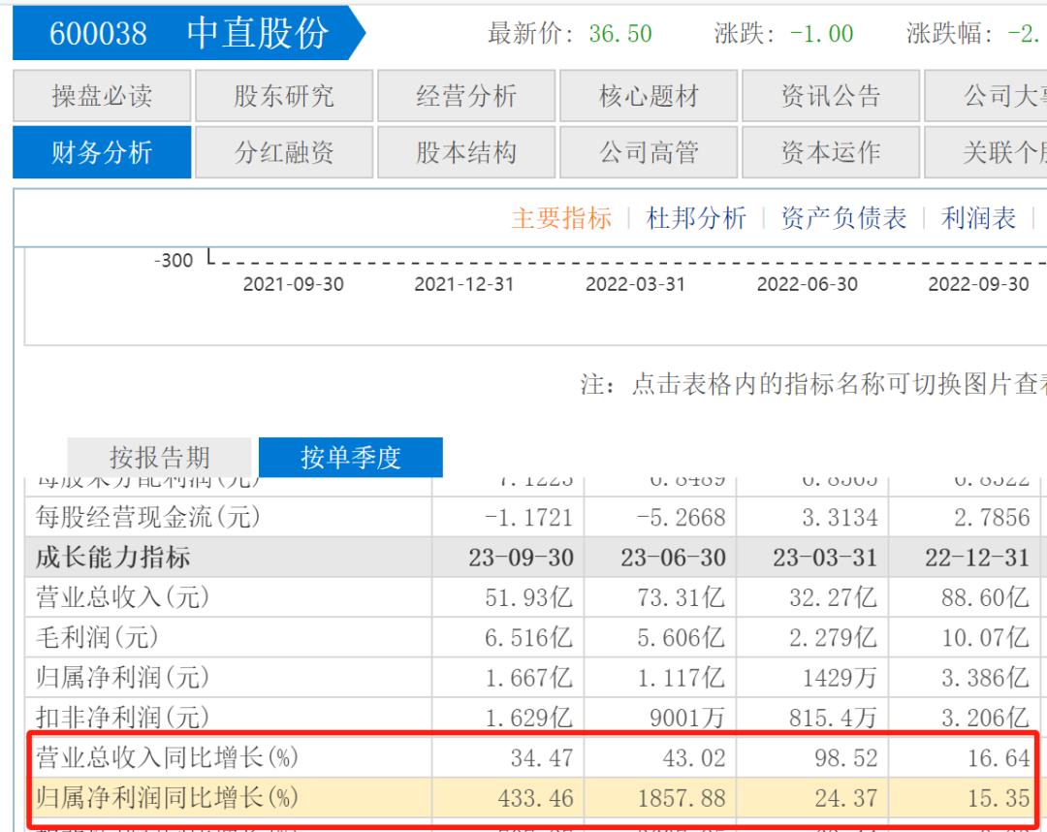
Task: Click the 600038 中直股份 stock title
Action: pos(189,34)
